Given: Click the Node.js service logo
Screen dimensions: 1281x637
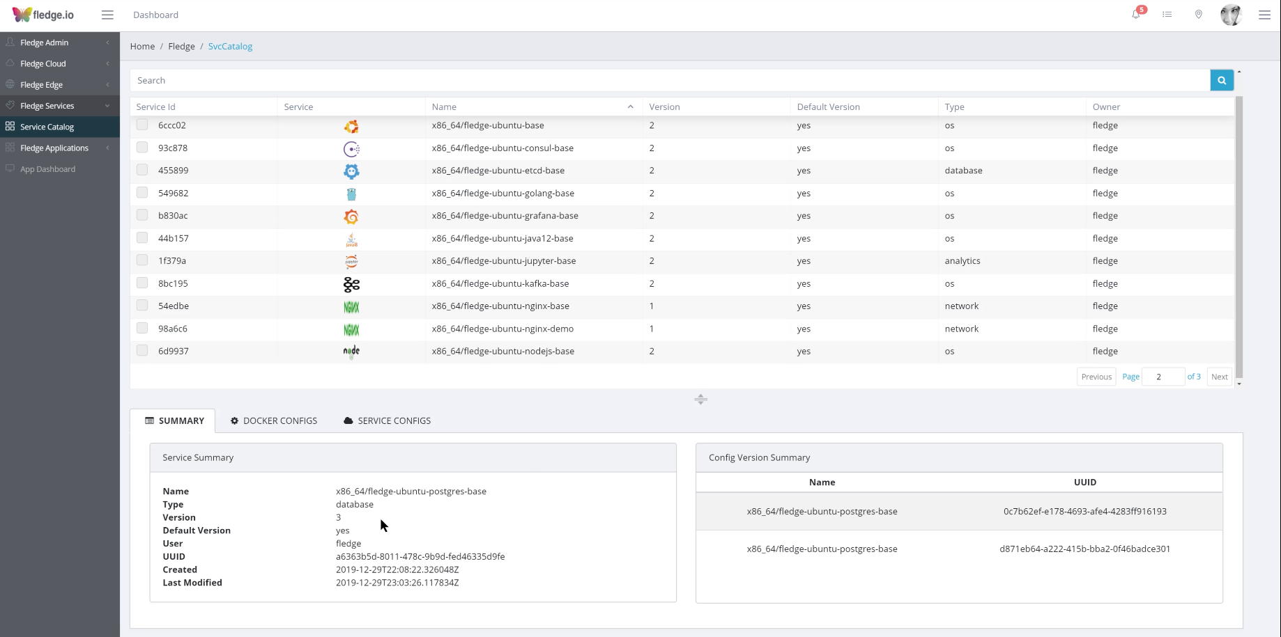Looking at the screenshot, I should (x=351, y=352).
